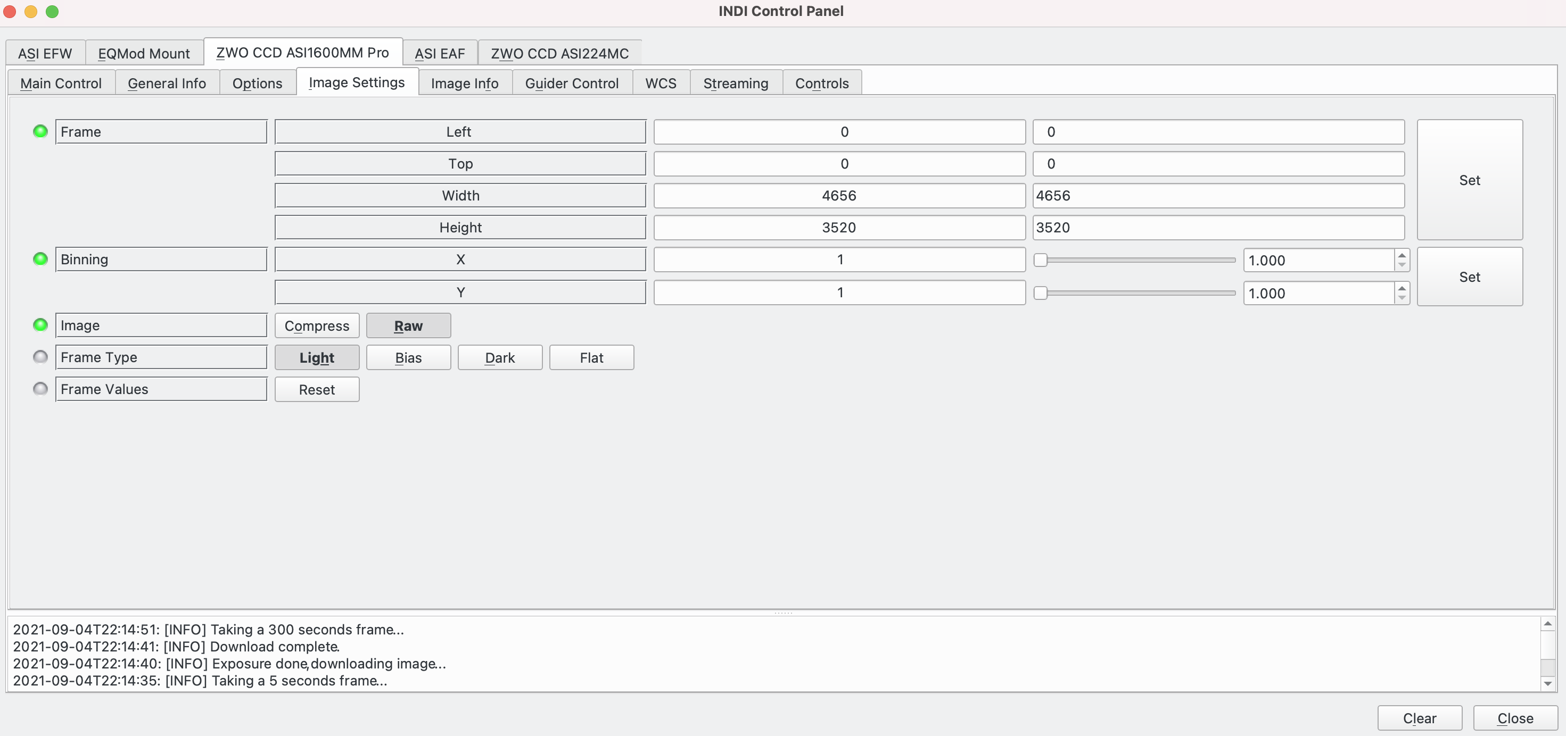Enable Raw image format

tap(408, 325)
